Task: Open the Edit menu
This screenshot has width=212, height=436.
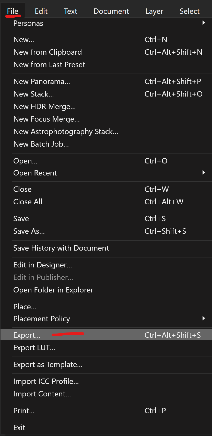Action: point(41,11)
